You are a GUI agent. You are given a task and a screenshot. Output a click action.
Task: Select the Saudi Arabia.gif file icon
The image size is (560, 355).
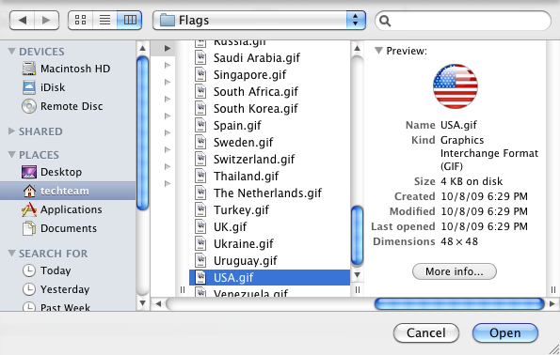(200, 57)
